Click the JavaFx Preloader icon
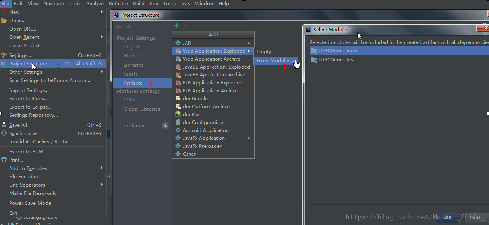Screen dimensions: 489x225 [178, 146]
